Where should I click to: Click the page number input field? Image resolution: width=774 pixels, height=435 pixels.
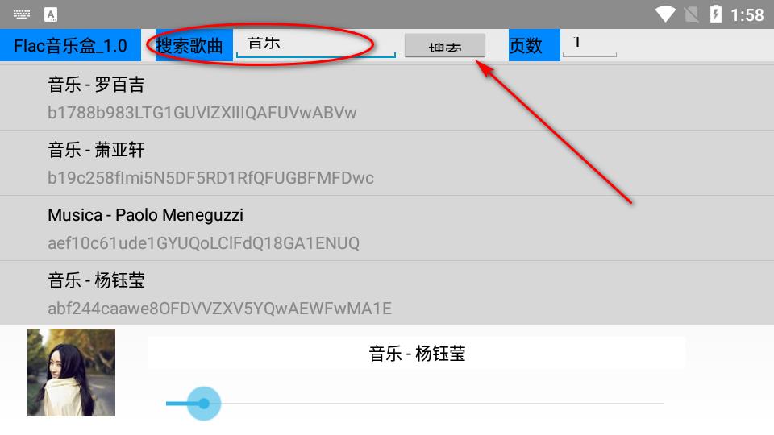pos(589,44)
